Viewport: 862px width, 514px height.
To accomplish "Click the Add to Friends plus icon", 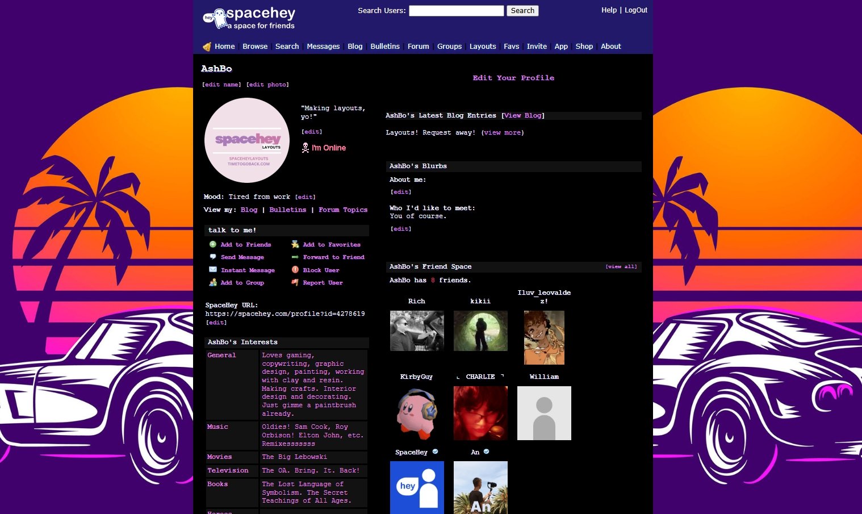I will coord(213,244).
